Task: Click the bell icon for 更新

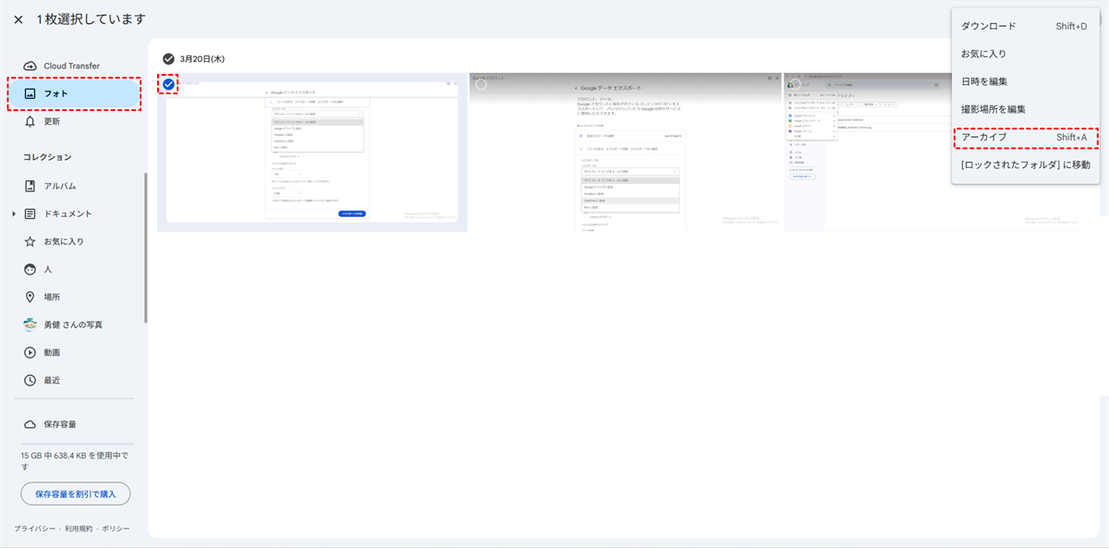Action: tap(30, 121)
